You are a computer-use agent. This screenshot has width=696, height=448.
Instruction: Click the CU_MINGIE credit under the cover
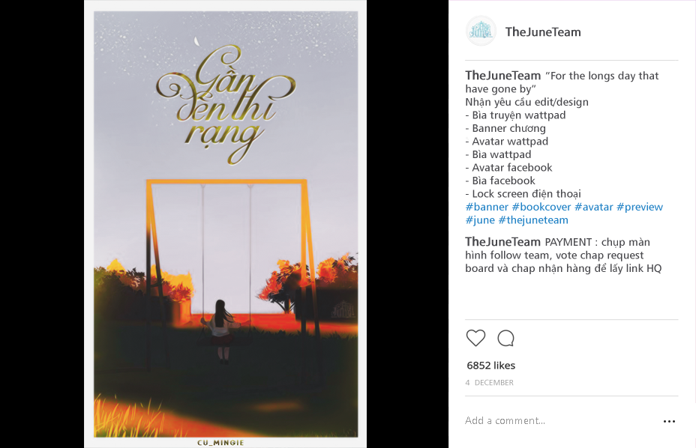point(220,443)
